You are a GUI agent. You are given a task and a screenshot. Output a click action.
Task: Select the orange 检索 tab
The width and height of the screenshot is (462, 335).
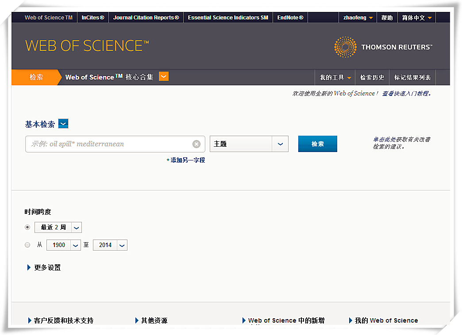coord(36,77)
